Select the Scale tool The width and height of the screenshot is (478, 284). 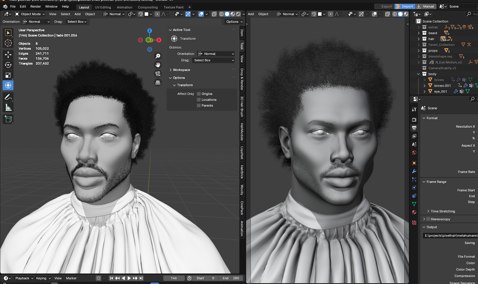[8, 75]
